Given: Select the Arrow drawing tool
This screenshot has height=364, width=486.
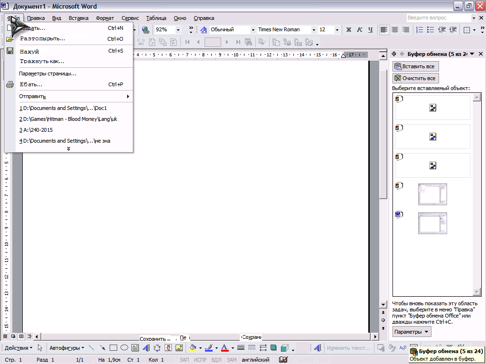Looking at the screenshot, I should click(103, 348).
